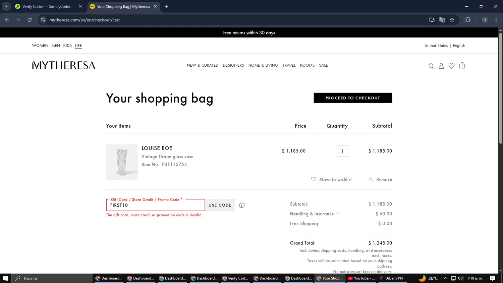Click the Windows Buscar search box

(x=52, y=278)
